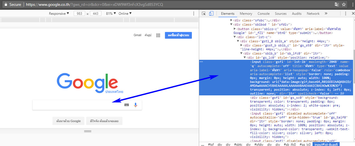Open the Responsive device dropdown
The height and width of the screenshot is (146, 355).
pyautogui.click(x=59, y=13)
